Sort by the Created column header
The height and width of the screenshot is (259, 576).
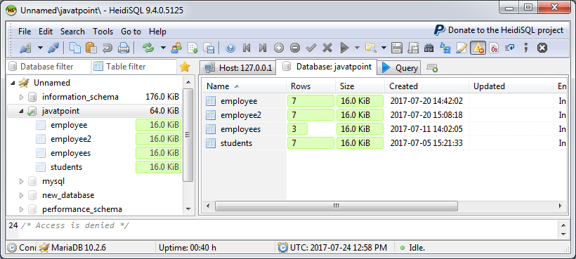tap(427, 86)
